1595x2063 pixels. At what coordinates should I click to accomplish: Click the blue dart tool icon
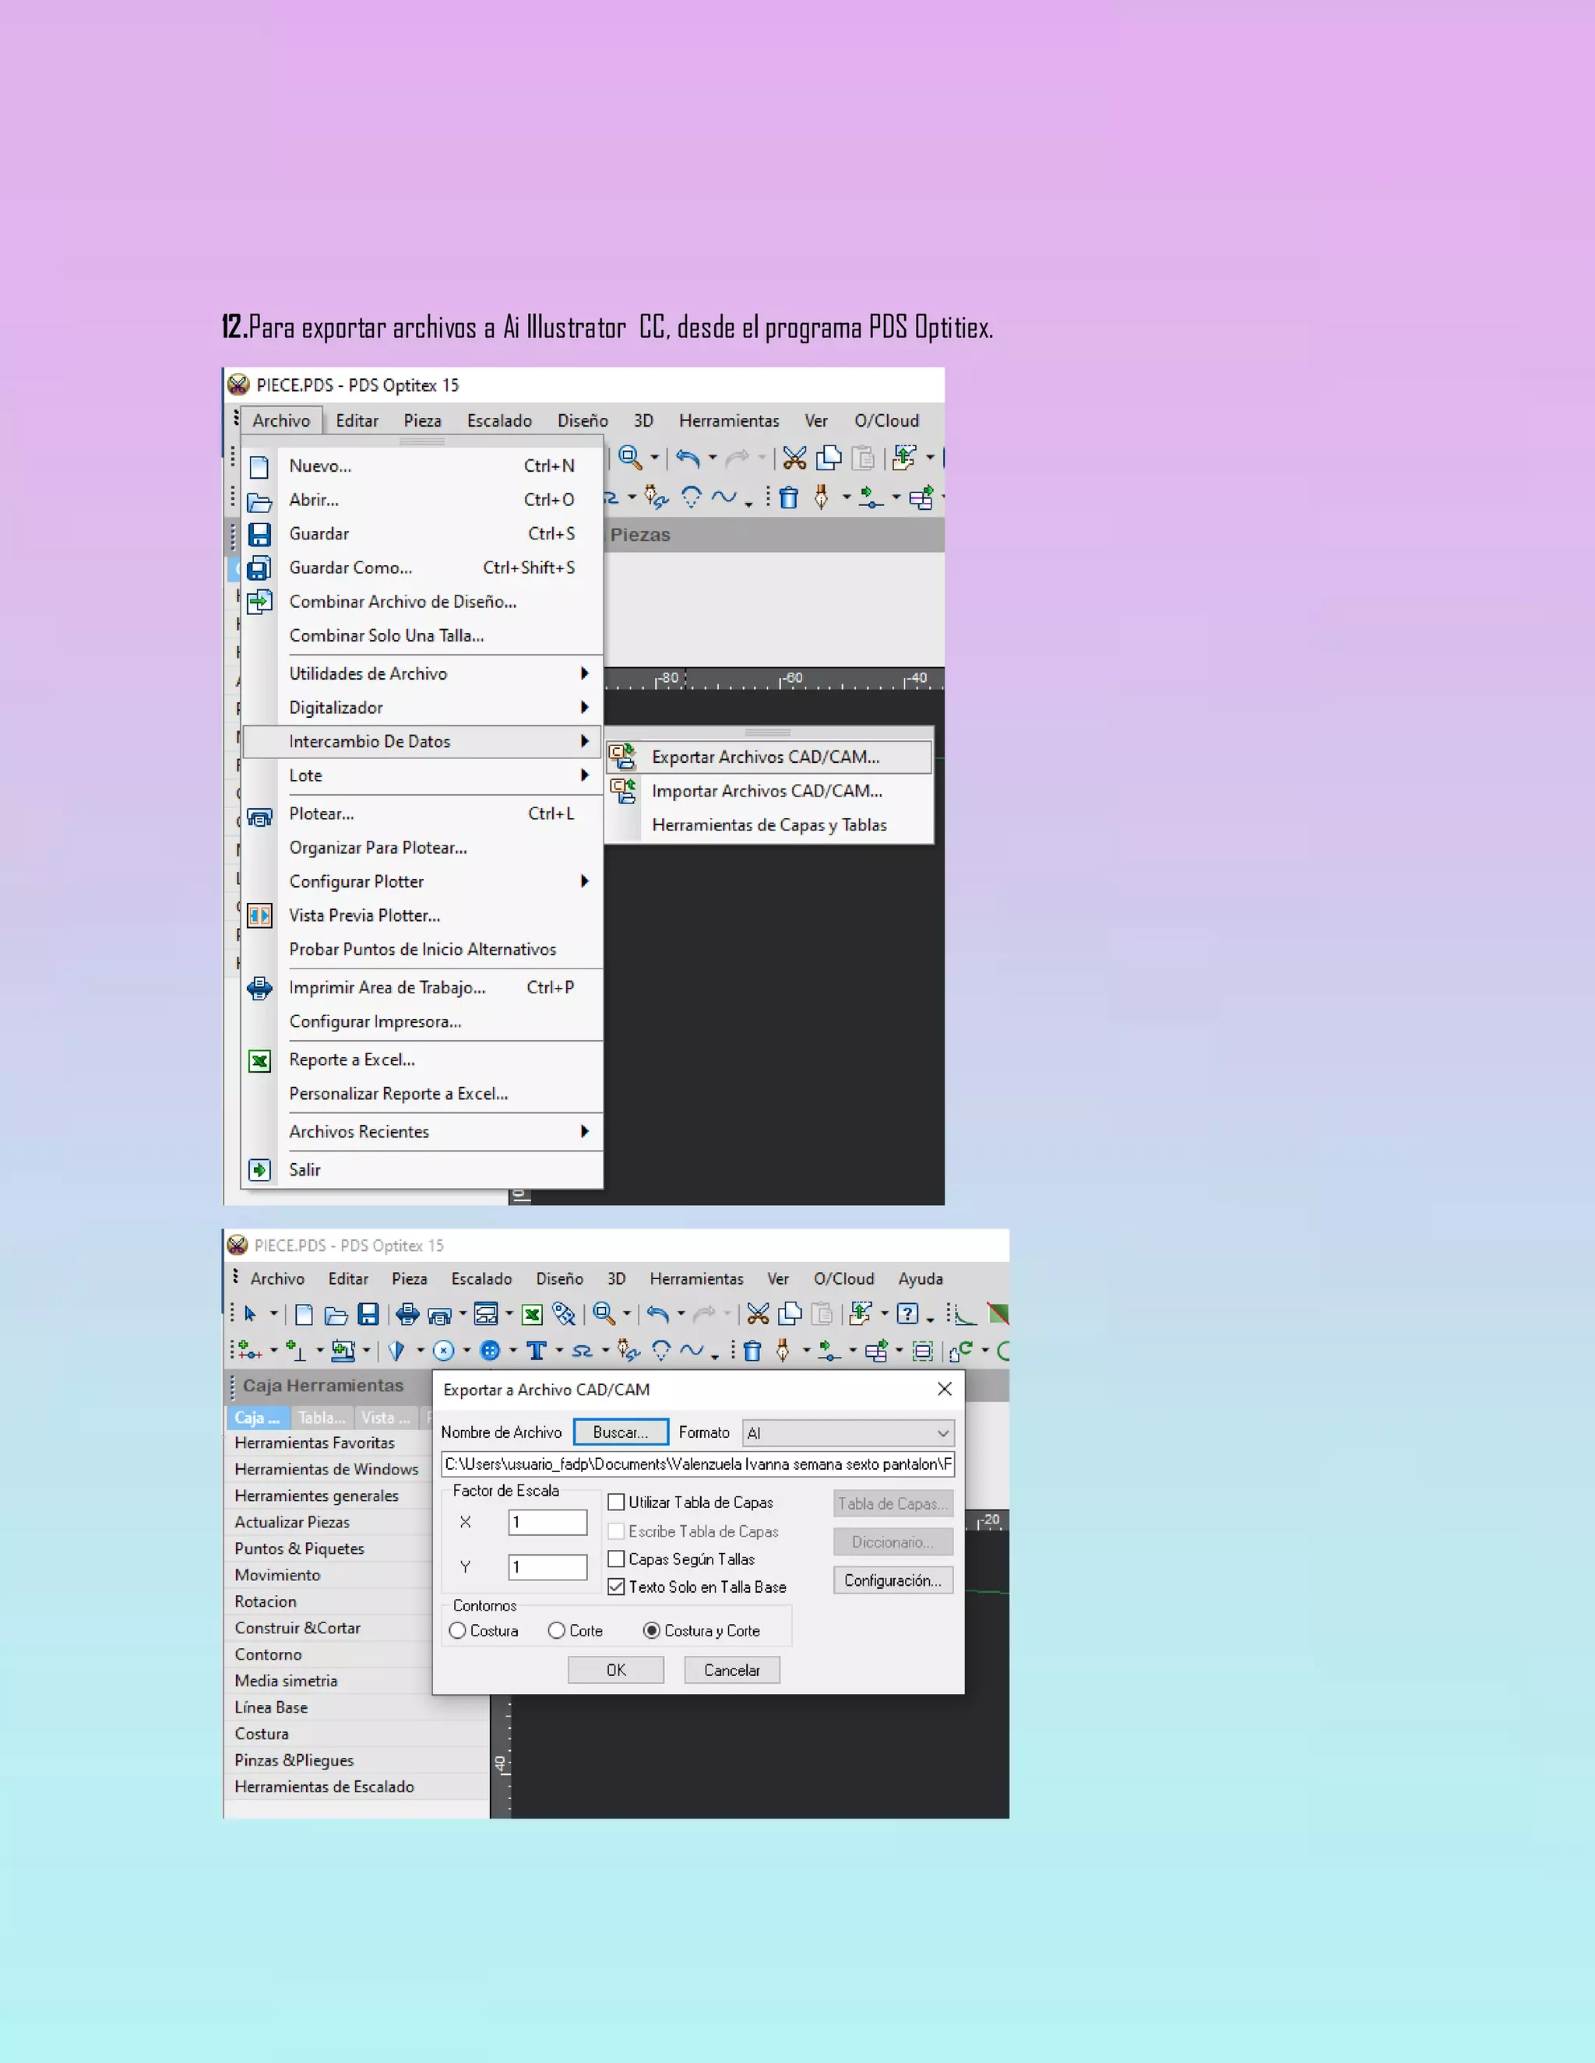[397, 1351]
